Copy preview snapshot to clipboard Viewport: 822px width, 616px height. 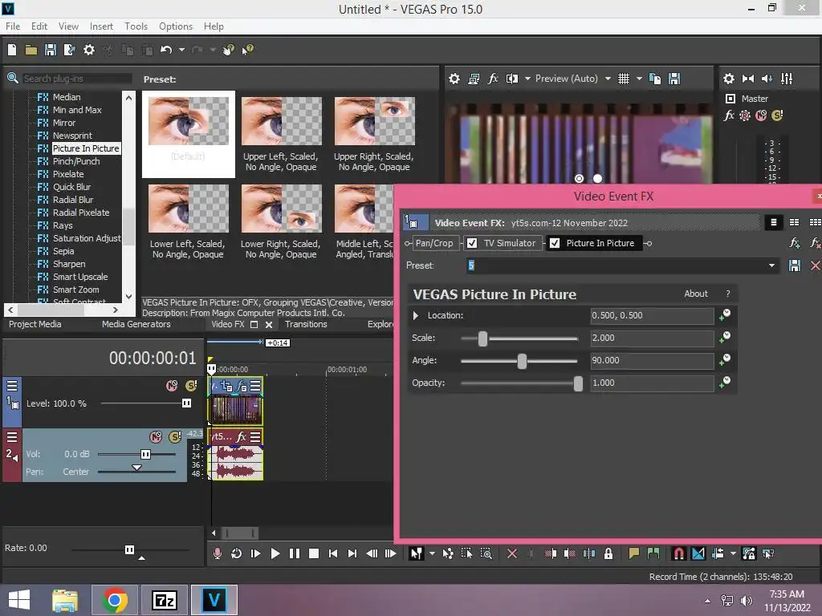point(655,79)
